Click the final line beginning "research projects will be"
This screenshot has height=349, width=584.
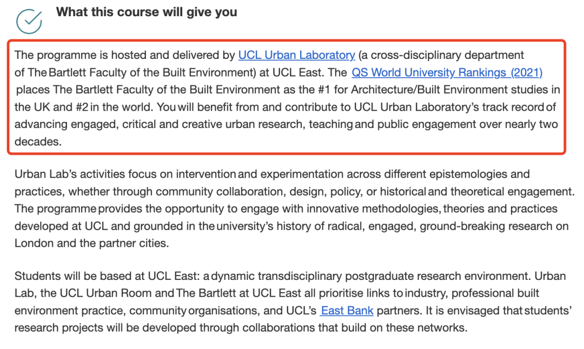(x=241, y=328)
